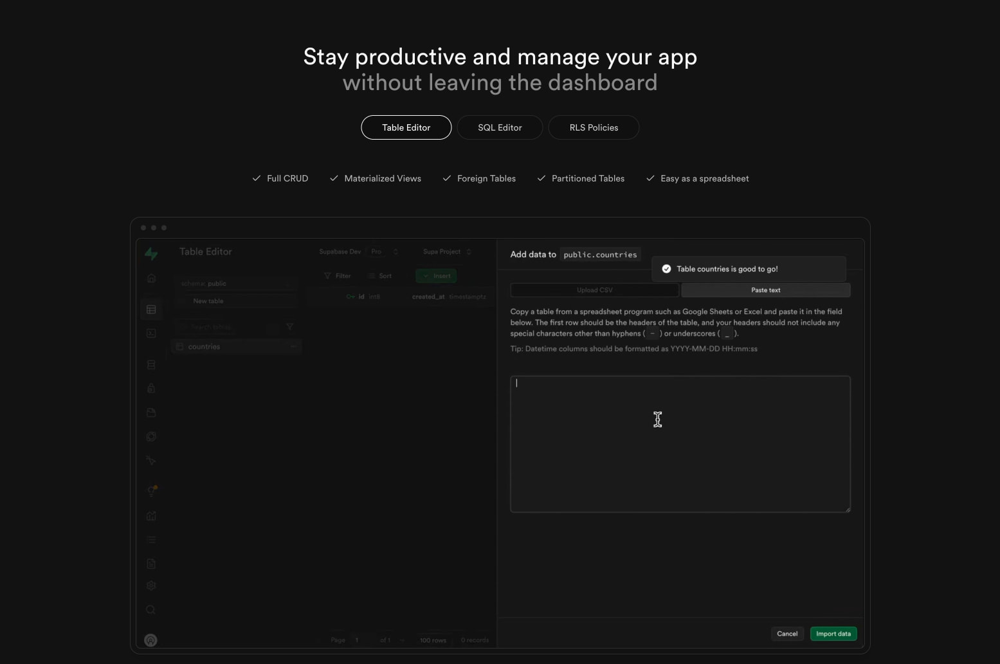This screenshot has width=1000, height=664.
Task: Click the New table button
Action: 236,301
